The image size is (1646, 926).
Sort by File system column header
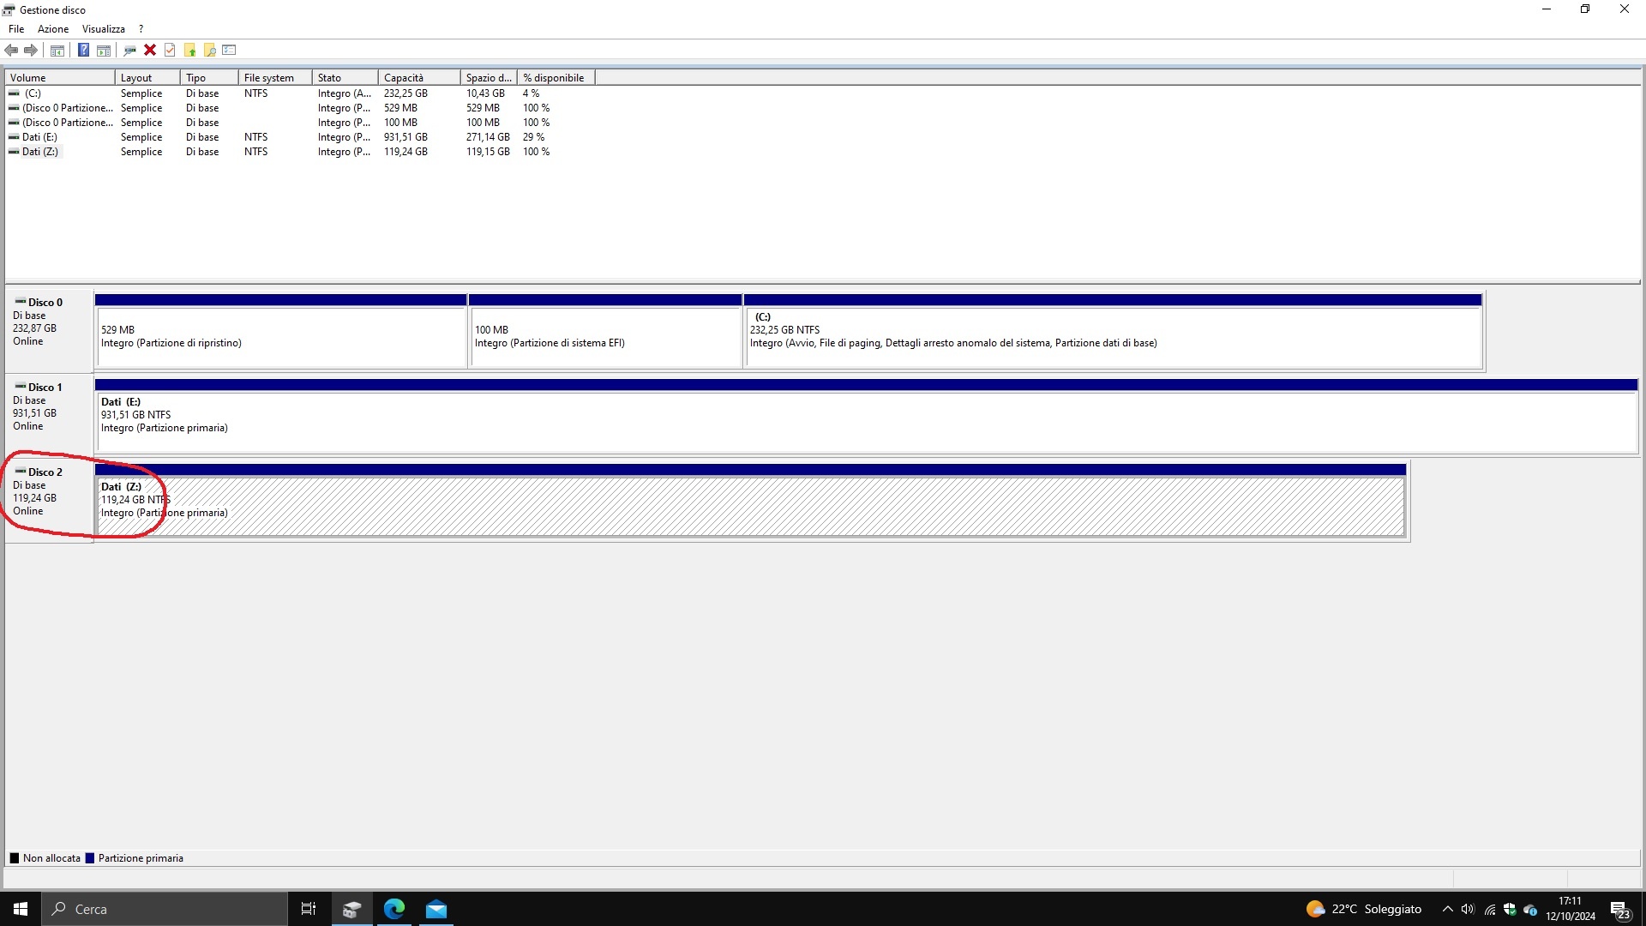point(274,78)
